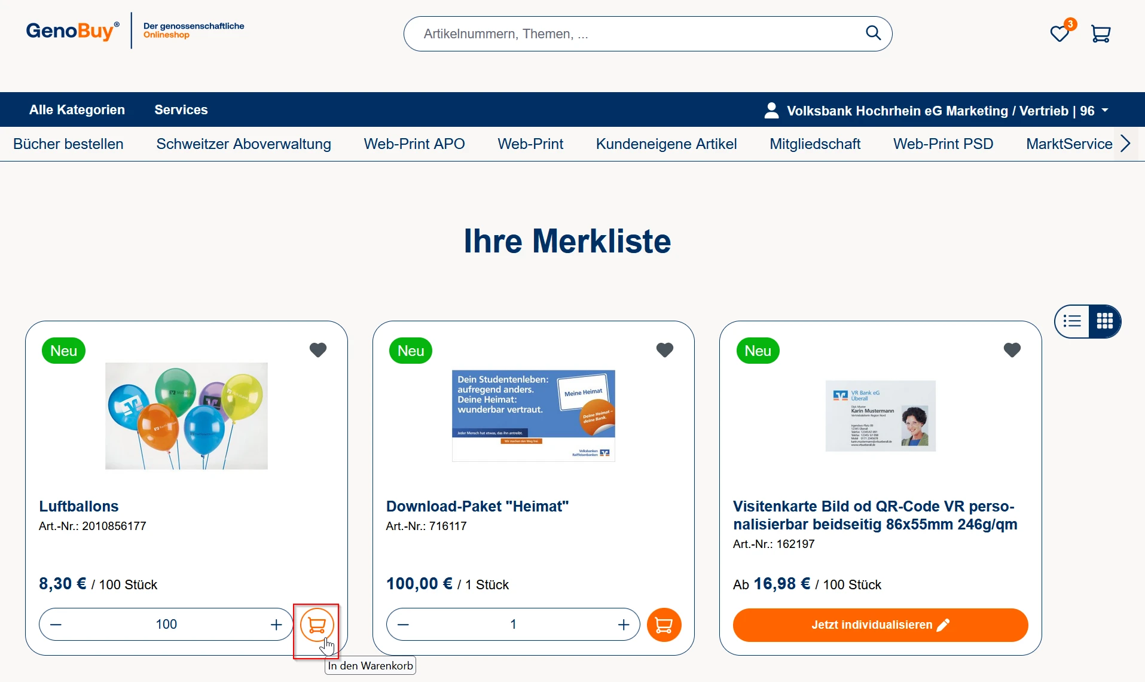
Task: Focus the Artikelnummern search field
Action: 634,34
